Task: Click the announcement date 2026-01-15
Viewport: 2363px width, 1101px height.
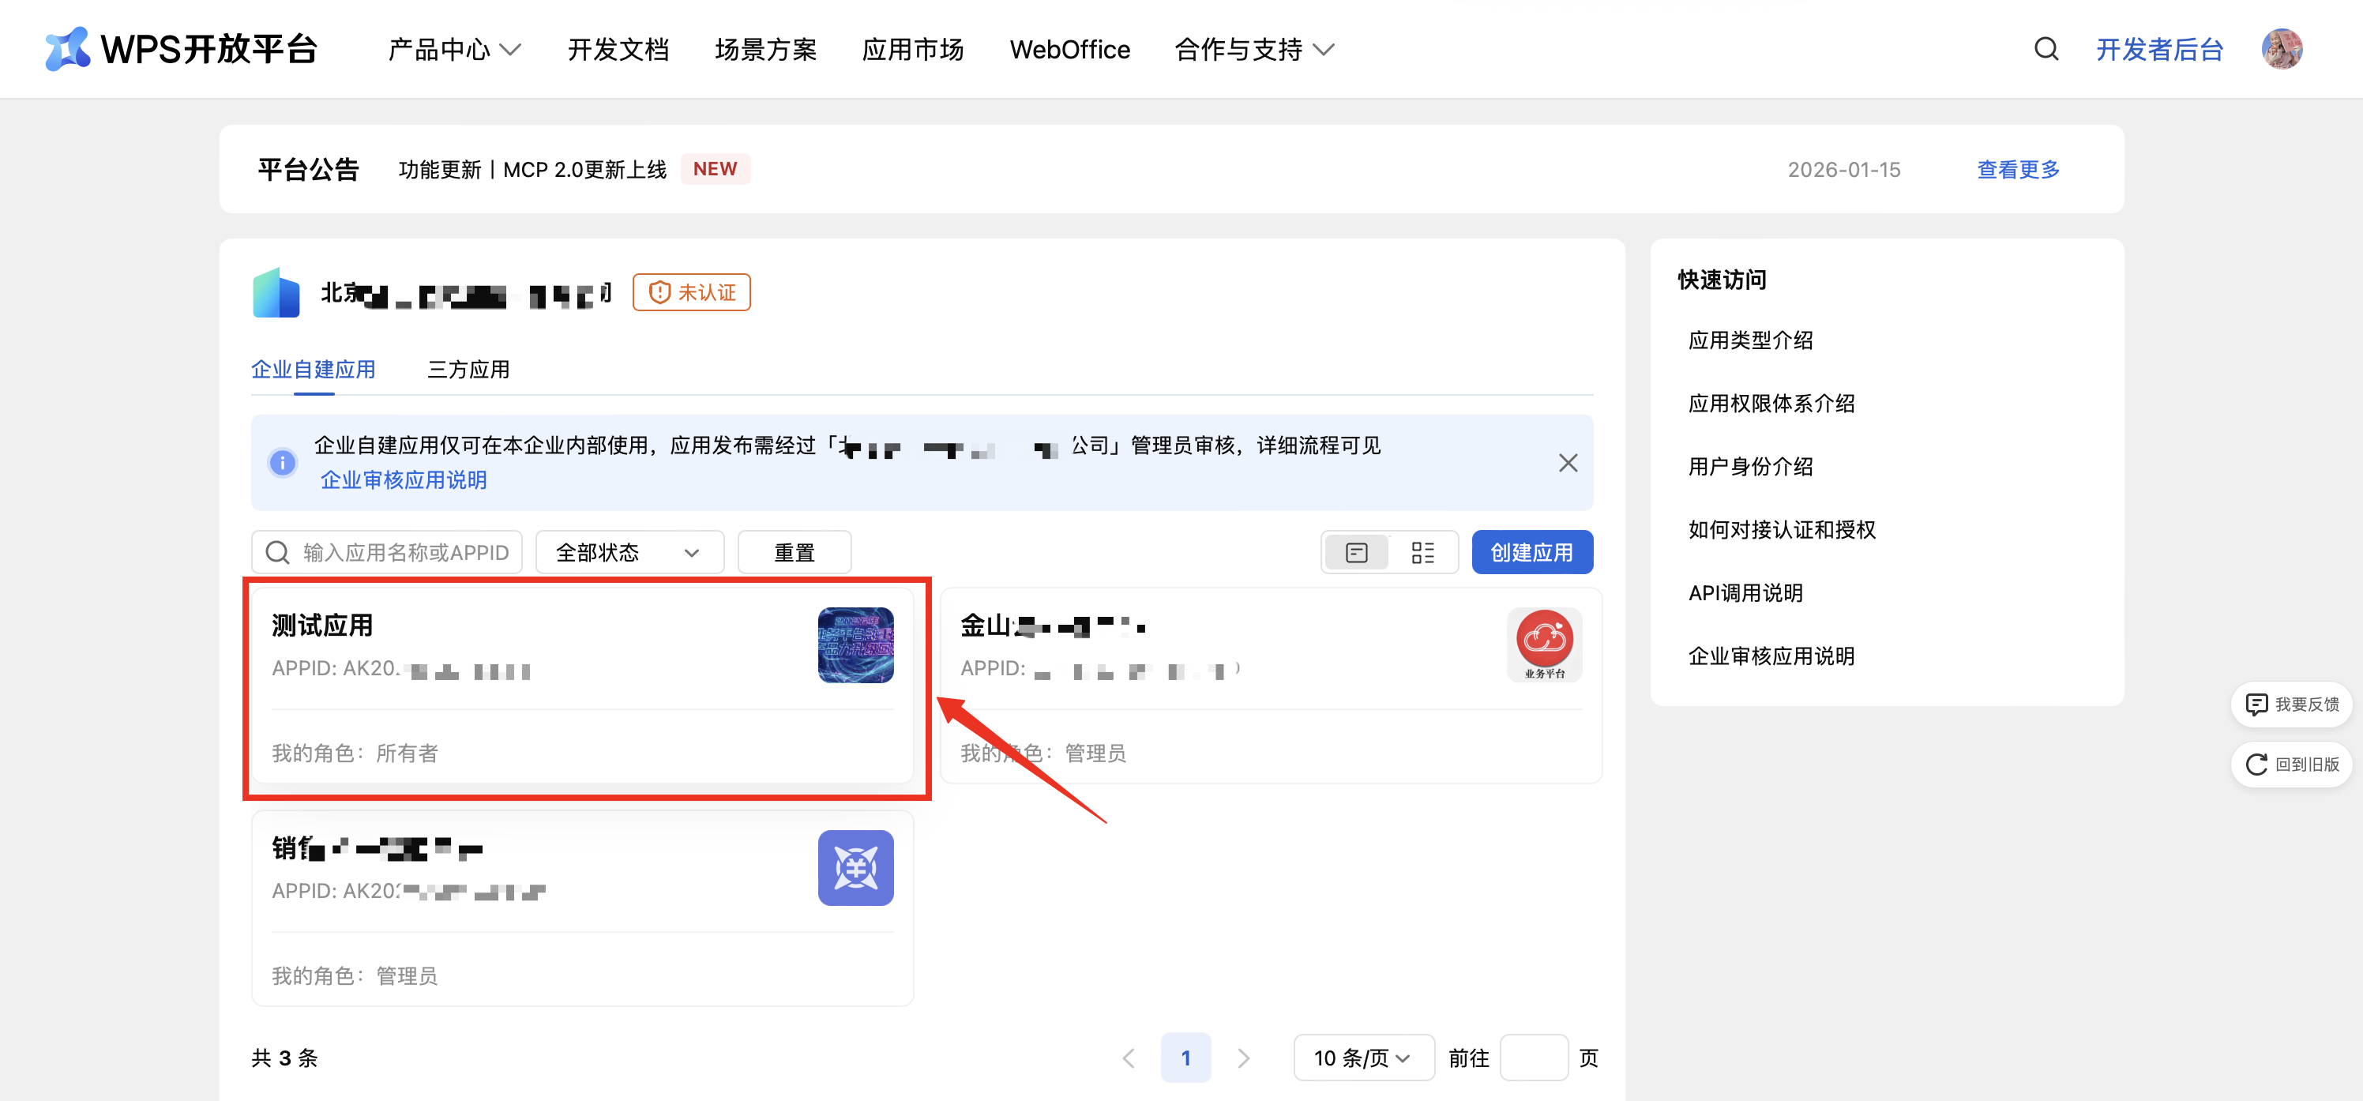Action: pyautogui.click(x=1844, y=170)
